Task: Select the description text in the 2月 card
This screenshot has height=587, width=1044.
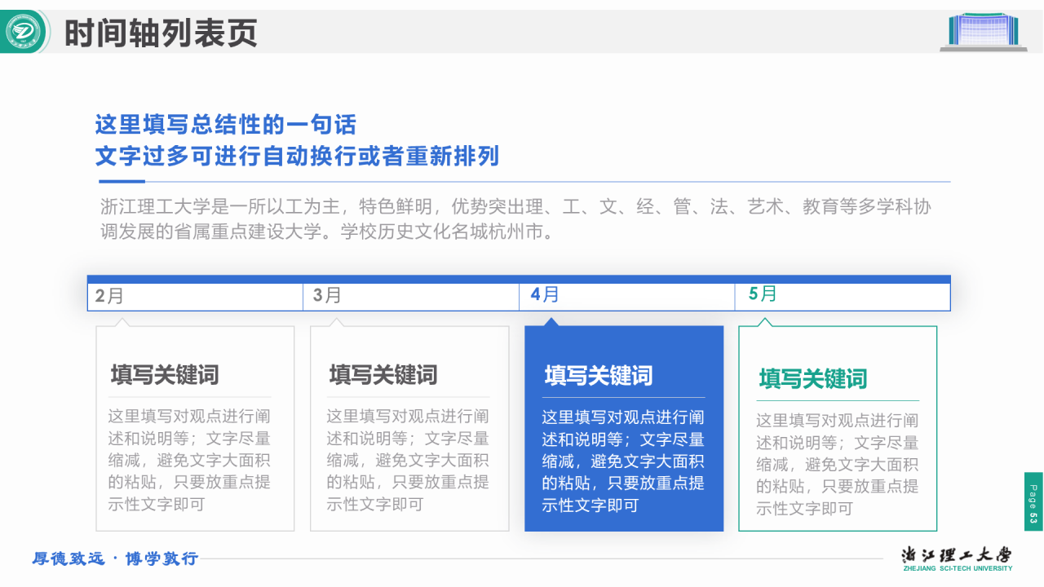Action: pyautogui.click(x=189, y=460)
